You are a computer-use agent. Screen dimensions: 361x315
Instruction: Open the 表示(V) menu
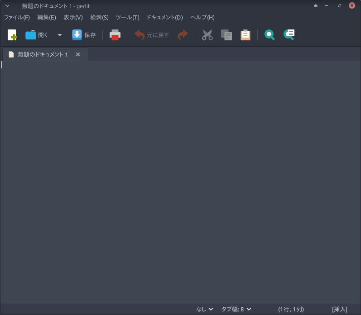click(x=73, y=18)
